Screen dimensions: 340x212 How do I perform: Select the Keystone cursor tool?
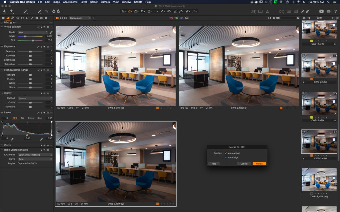pyautogui.click(x=156, y=11)
